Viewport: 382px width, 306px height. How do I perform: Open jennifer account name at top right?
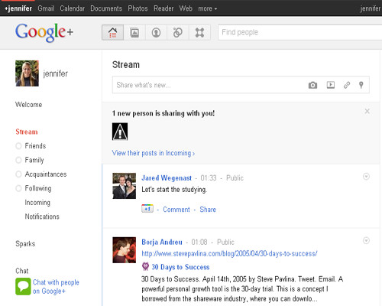click(x=371, y=8)
